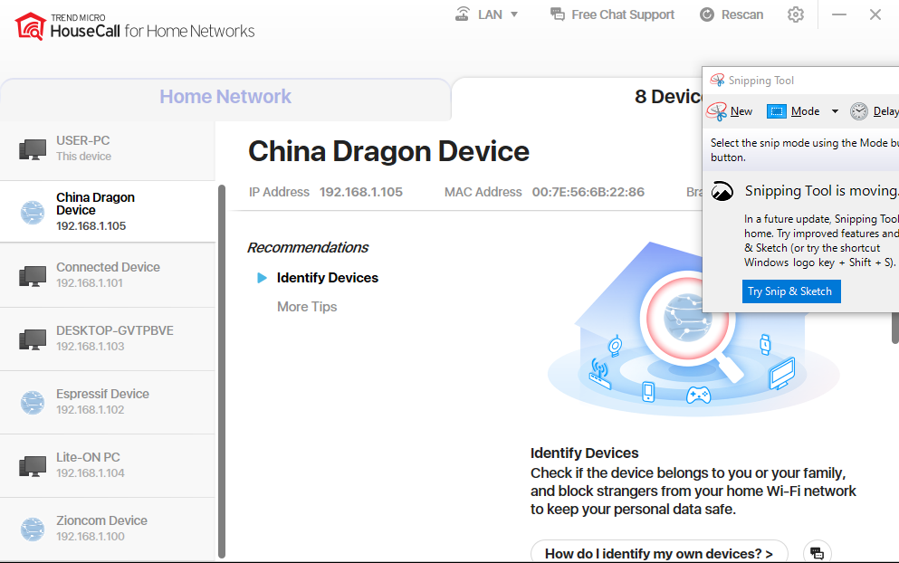The height and width of the screenshot is (563, 899).
Task: Click New in Snipping Tool
Action: (x=731, y=111)
